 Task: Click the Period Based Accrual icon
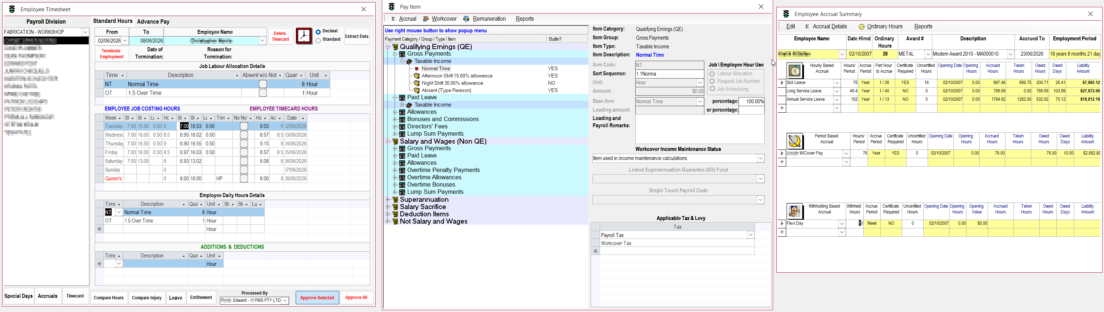[795, 141]
